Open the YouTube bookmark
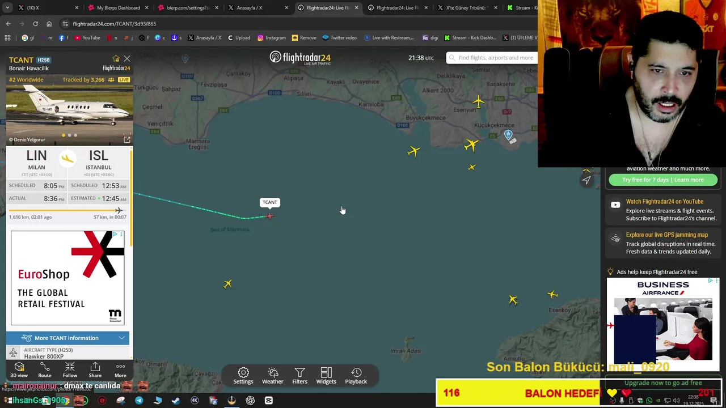726x408 pixels. (87, 38)
